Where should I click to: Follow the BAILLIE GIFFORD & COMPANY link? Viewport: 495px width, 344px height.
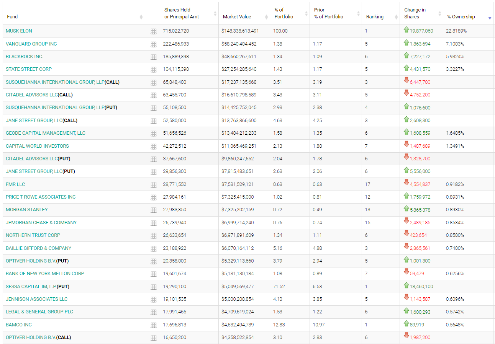click(x=38, y=248)
